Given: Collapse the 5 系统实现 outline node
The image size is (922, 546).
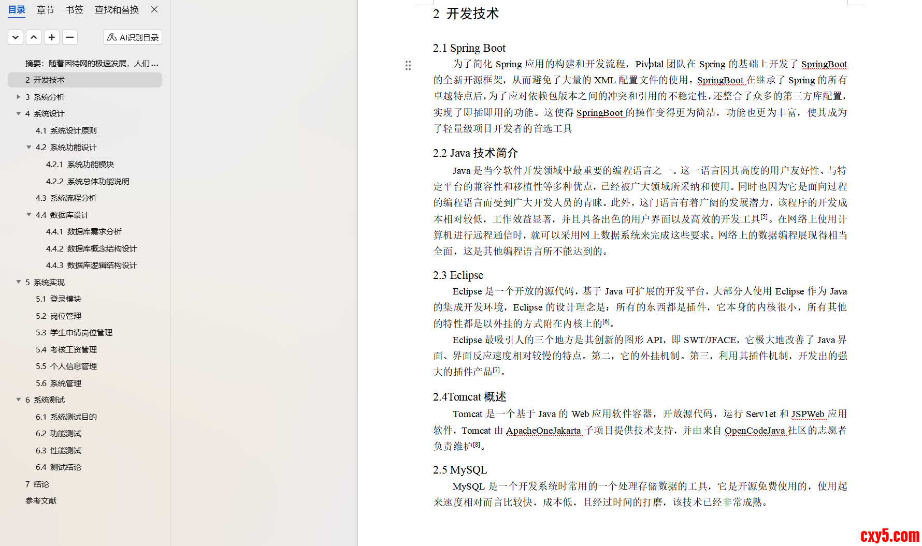Looking at the screenshot, I should click(19, 282).
